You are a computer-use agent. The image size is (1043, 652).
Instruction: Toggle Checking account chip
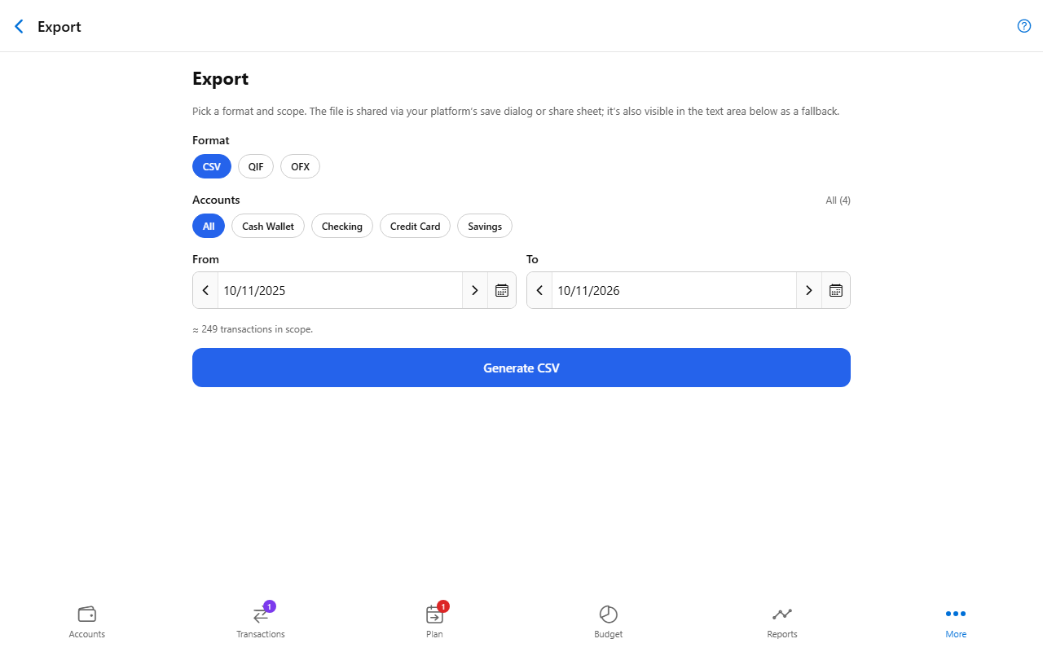(x=342, y=226)
